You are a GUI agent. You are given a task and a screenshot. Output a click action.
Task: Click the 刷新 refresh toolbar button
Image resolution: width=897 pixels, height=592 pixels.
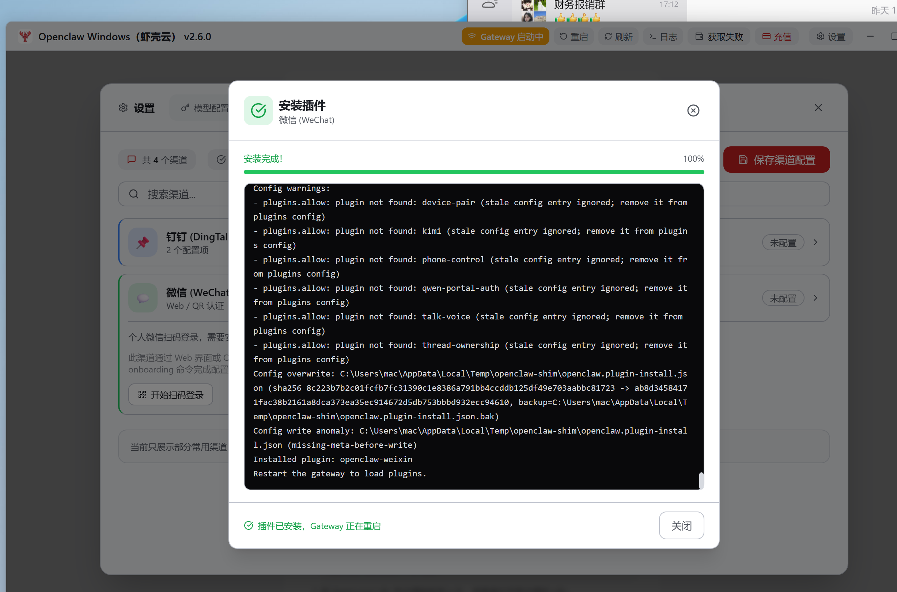618,37
